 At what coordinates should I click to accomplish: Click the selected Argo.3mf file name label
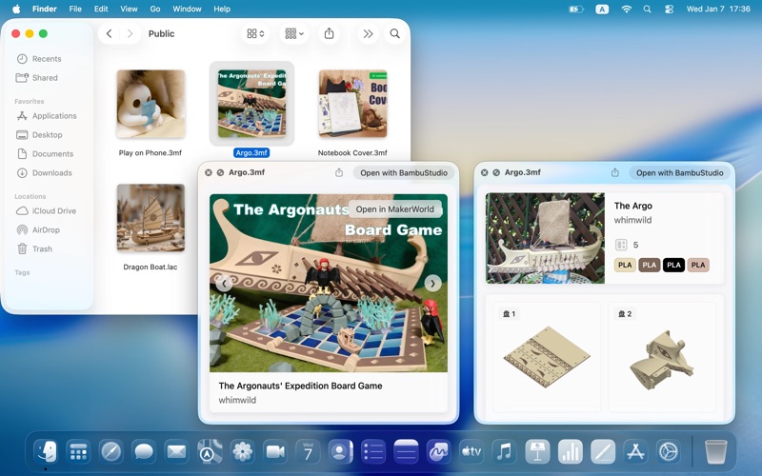pyautogui.click(x=251, y=152)
